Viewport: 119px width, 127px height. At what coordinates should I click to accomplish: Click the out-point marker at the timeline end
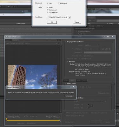point(60,121)
